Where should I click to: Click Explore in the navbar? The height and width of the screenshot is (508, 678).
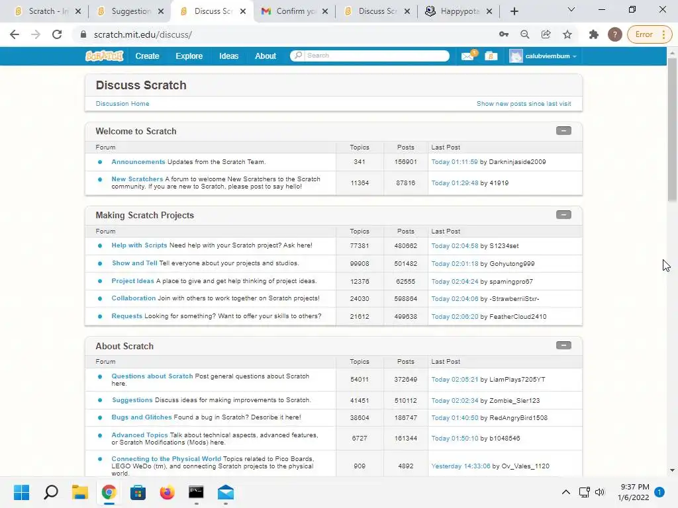[x=189, y=56]
